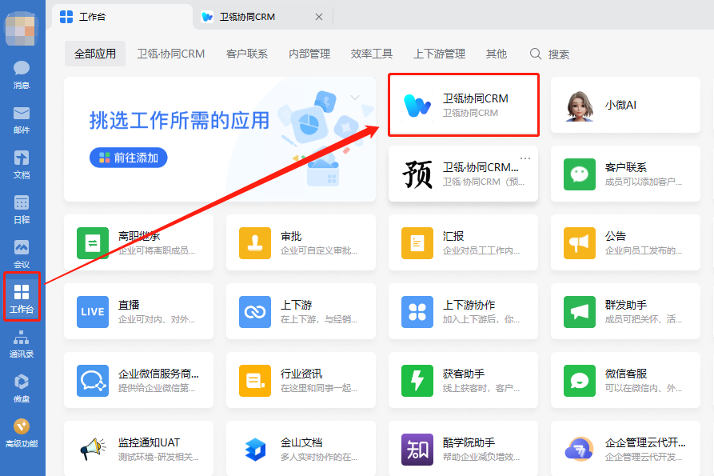Screen dimensions: 714x476
Task: Open the 卫瓴协同CRM app with W logo
Action: click(463, 105)
